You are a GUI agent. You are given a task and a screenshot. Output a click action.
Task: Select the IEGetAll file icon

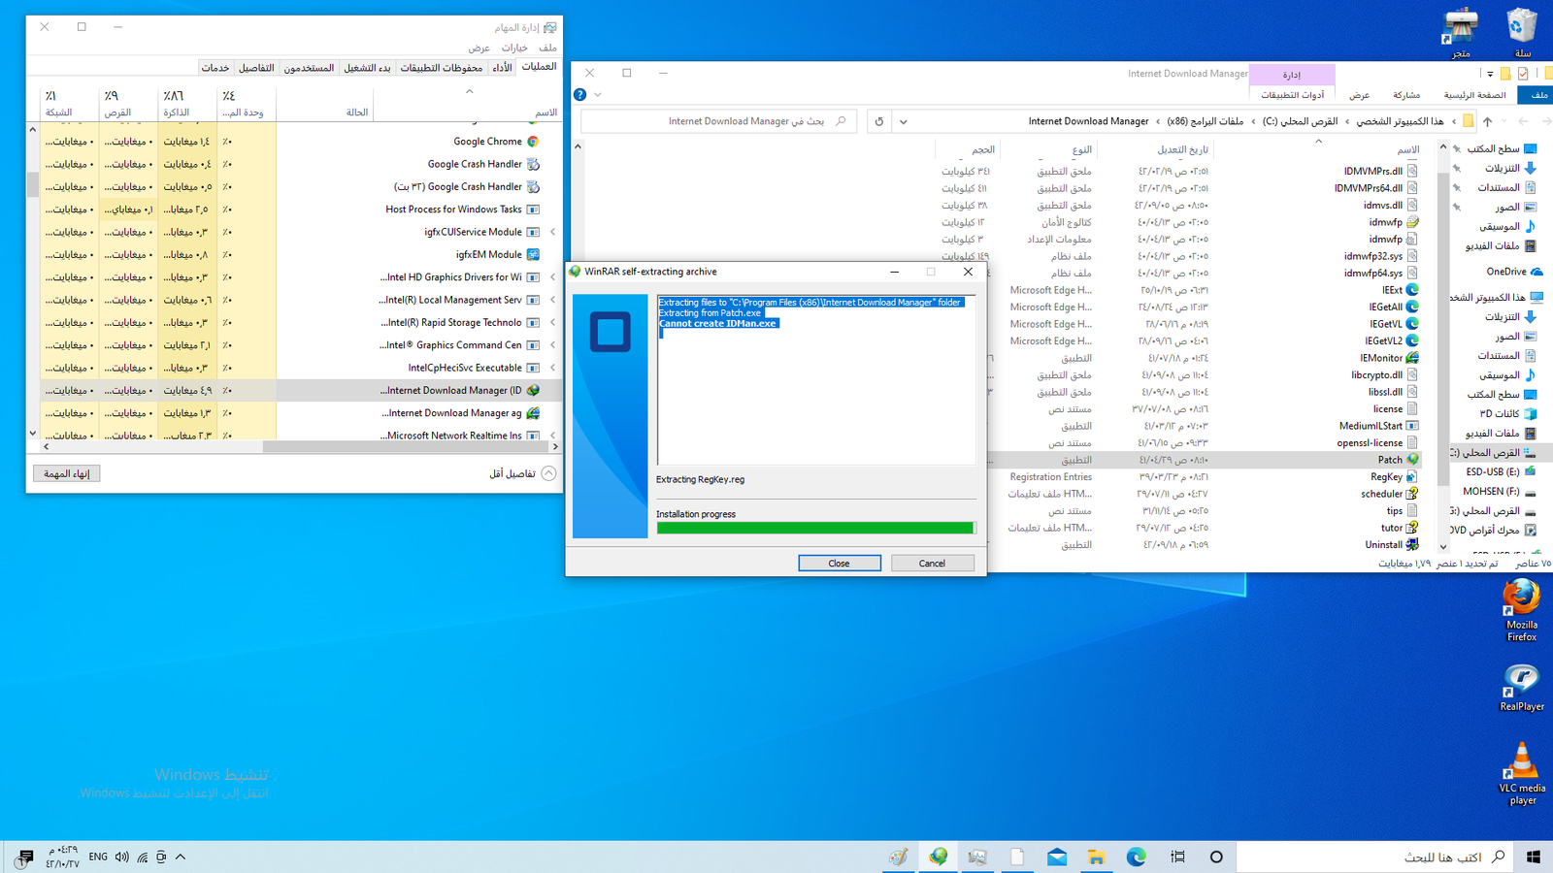click(x=1412, y=307)
